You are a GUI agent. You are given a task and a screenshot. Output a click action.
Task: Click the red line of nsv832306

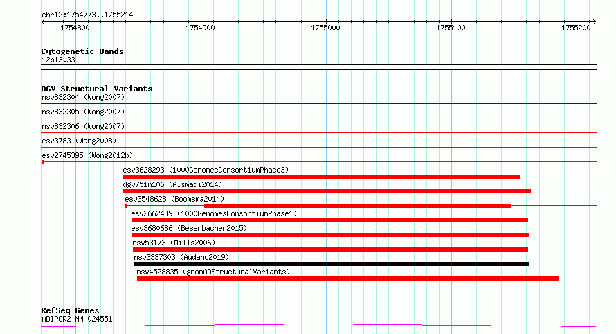318,132
